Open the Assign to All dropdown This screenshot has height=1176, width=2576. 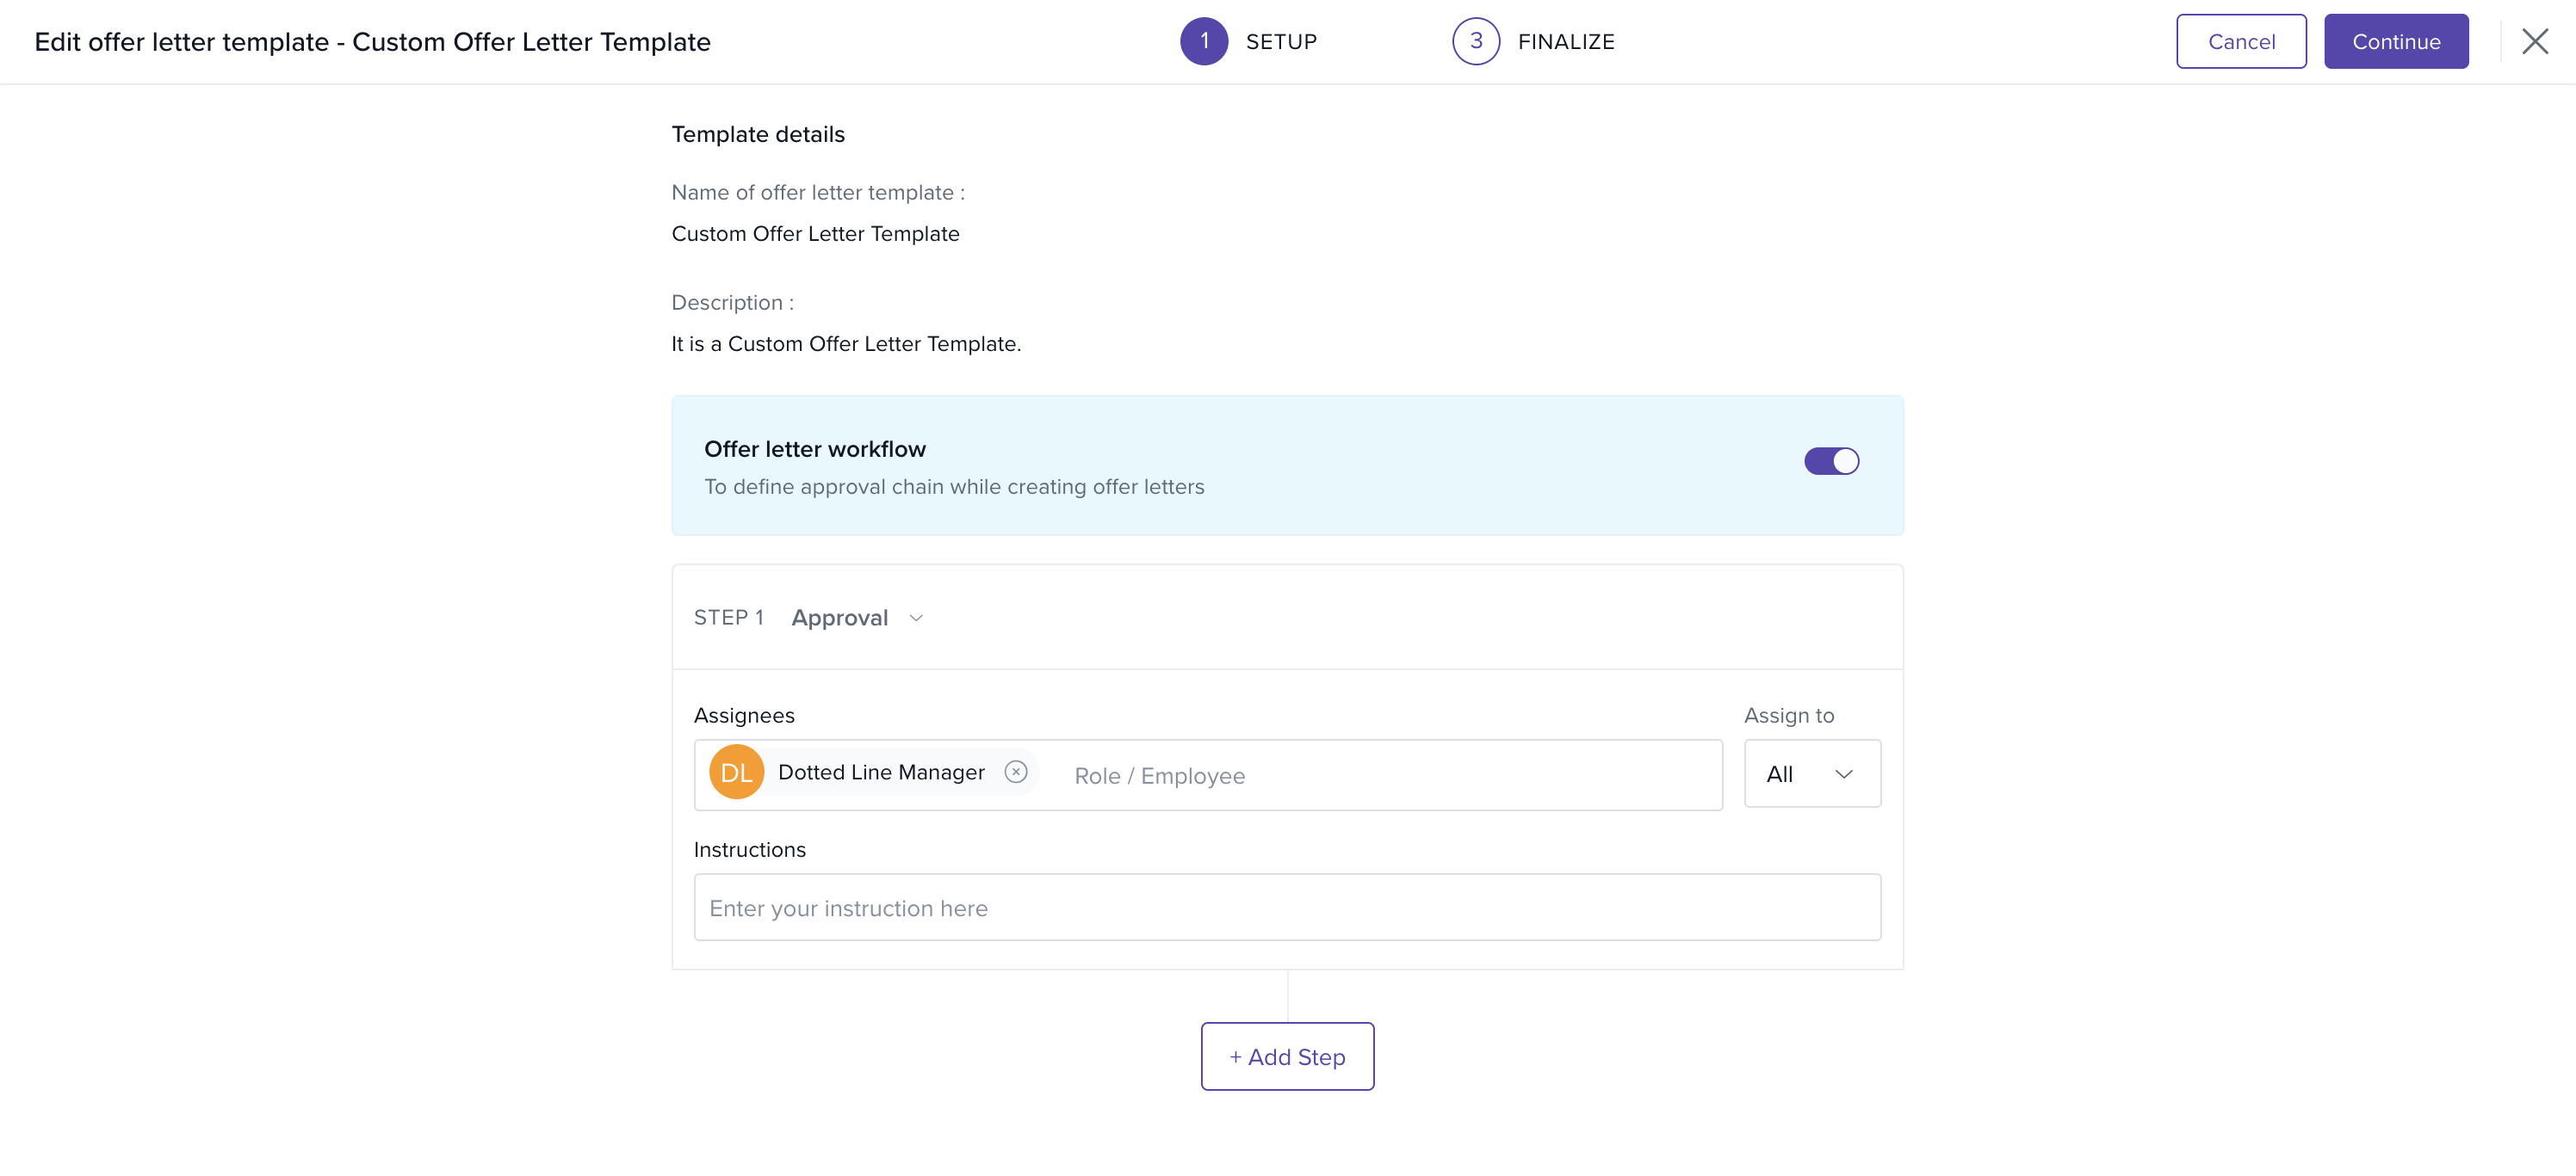tap(1811, 773)
